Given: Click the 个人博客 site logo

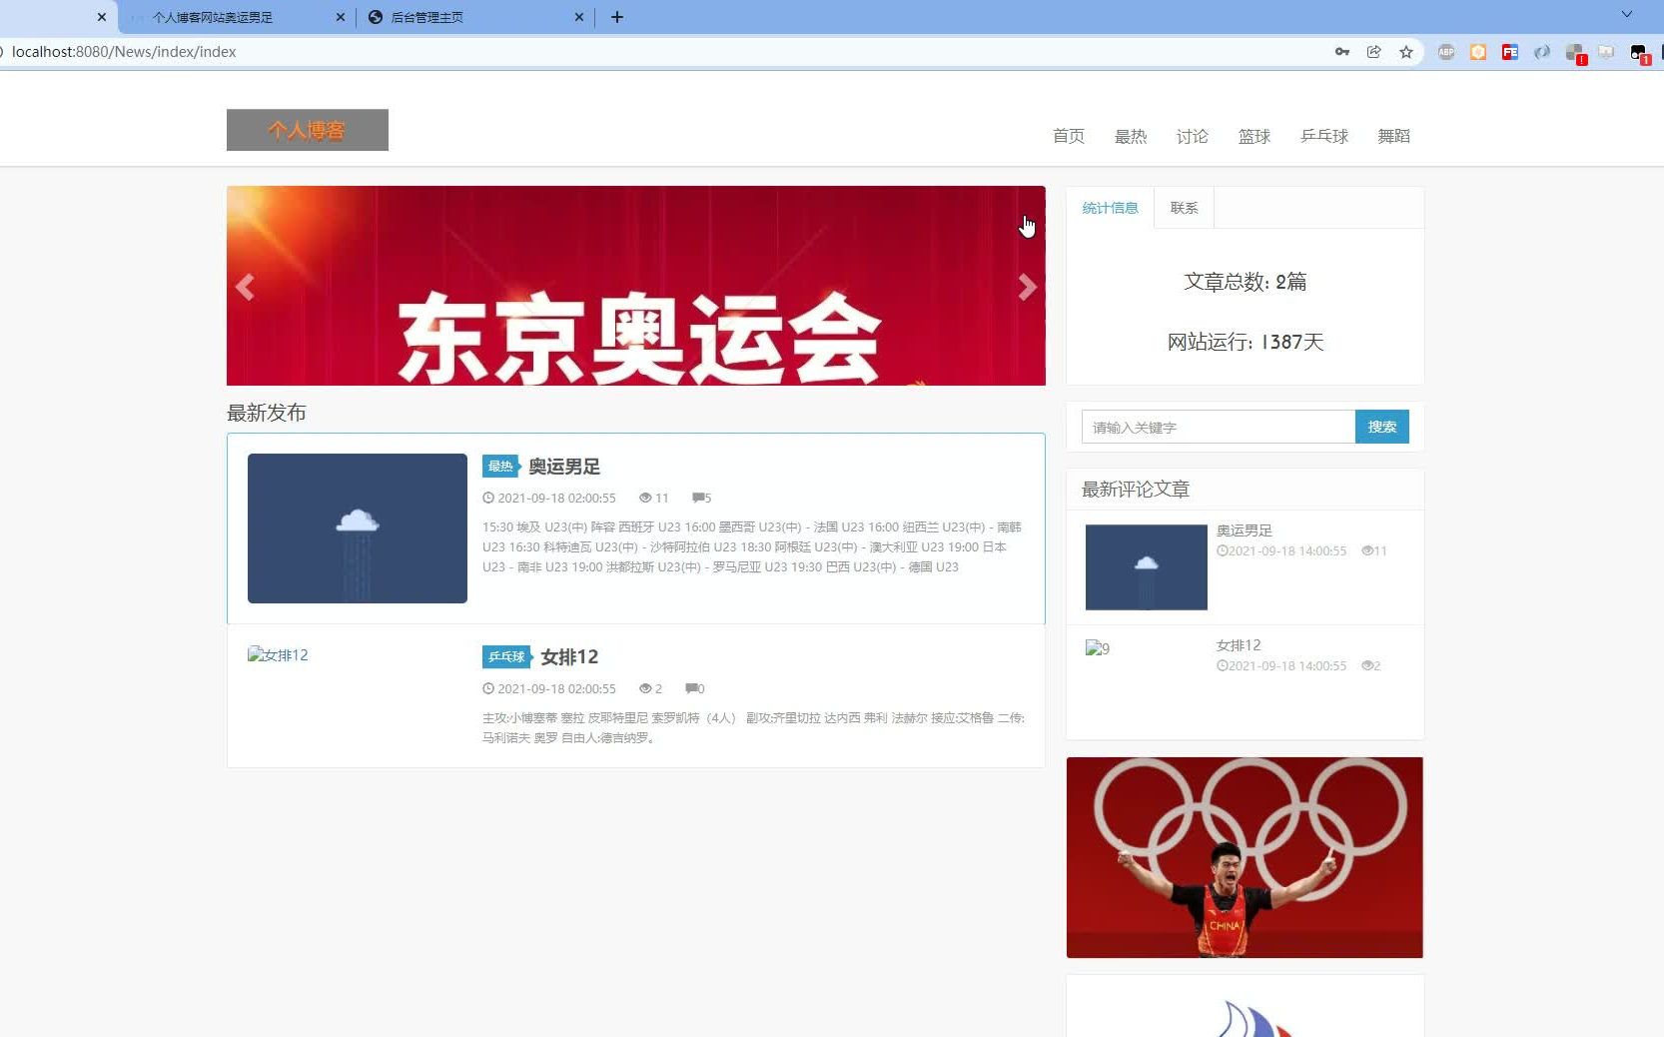Looking at the screenshot, I should [x=308, y=130].
